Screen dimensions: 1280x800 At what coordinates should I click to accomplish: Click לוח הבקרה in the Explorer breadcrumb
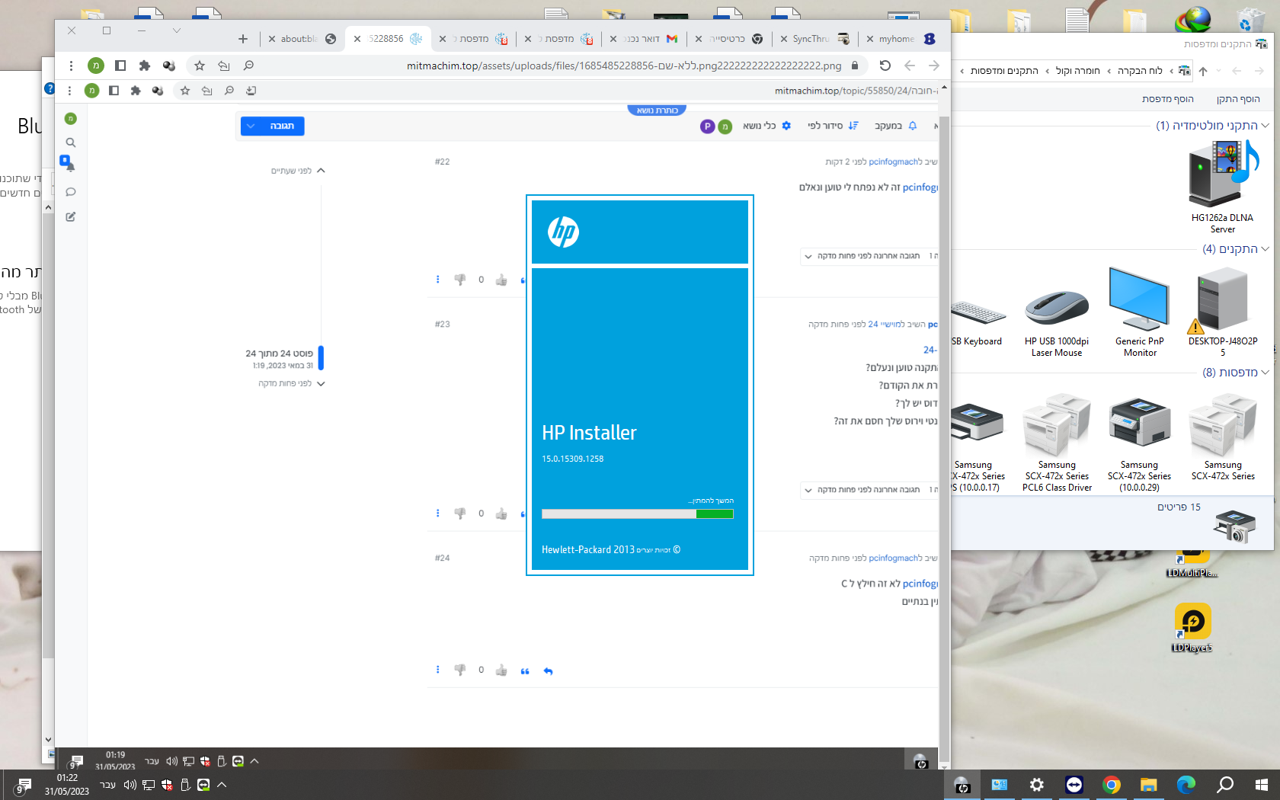(1140, 71)
